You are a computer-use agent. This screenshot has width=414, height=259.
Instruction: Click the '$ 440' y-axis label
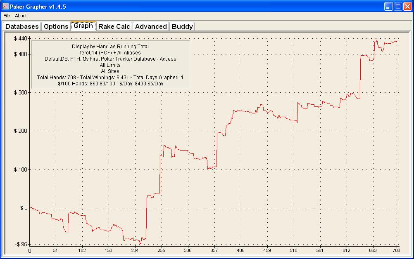pyautogui.click(x=21, y=39)
